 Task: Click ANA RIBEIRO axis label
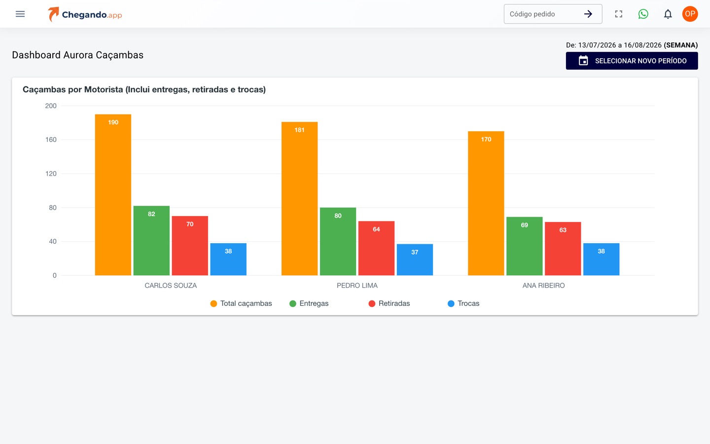544,286
